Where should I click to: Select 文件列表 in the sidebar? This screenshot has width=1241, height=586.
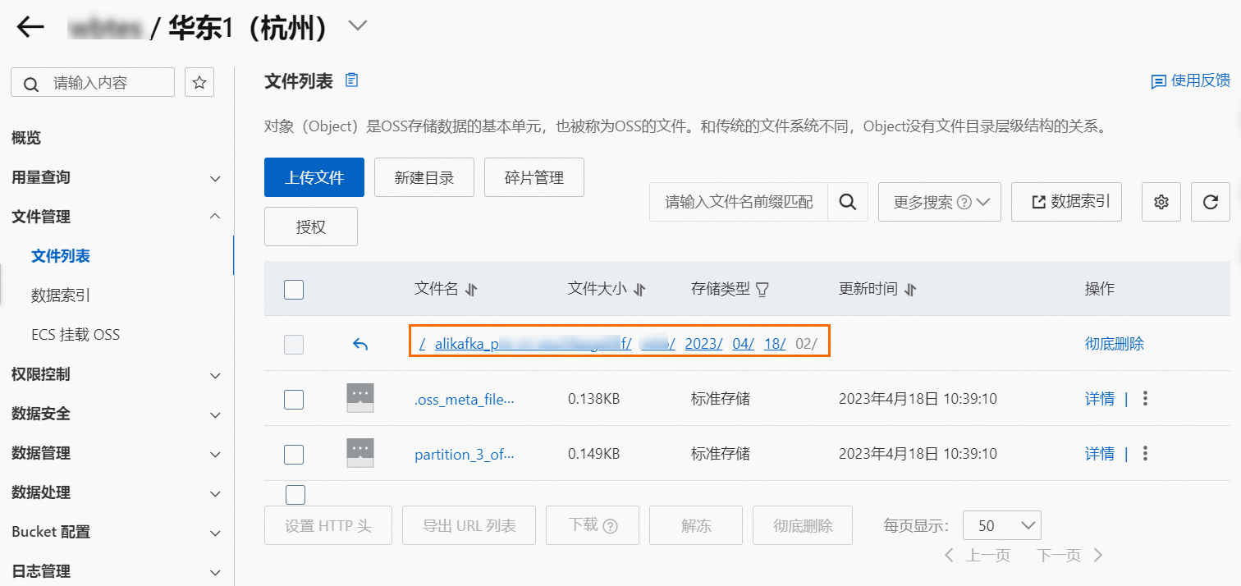(x=61, y=256)
